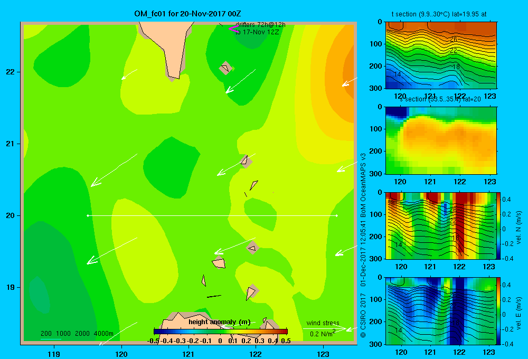Click the "vel. N (m/s)" axis label
Image resolution: width=528 pixels, height=359 pixels.
pos(519,228)
